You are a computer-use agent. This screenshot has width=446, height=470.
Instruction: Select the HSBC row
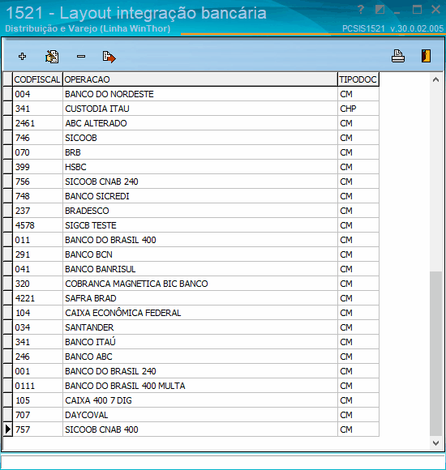point(191,167)
